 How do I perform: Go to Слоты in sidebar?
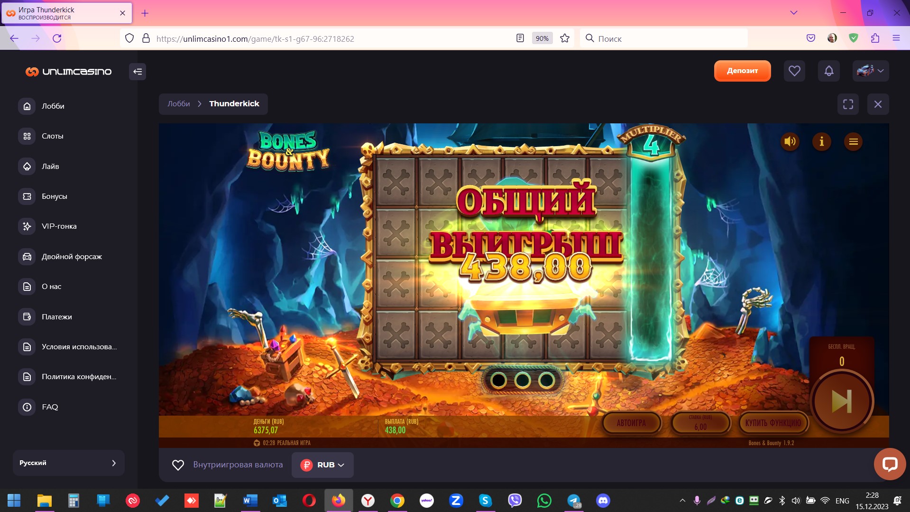(52, 136)
